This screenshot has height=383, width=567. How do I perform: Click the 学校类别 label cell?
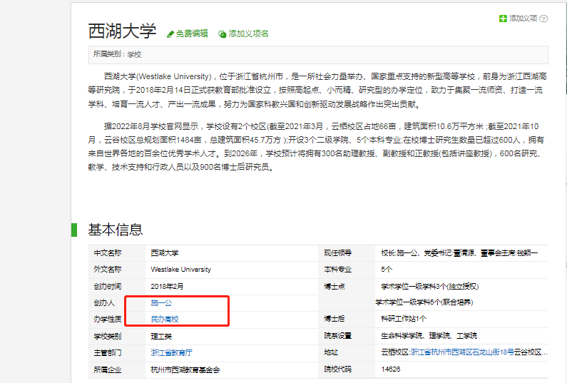click(x=117, y=337)
